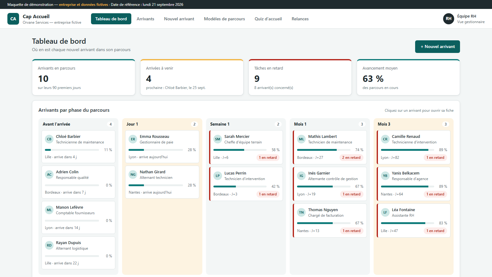This screenshot has width=492, height=277.
Task: Click Sarah Mercier's 1 en retard badge
Action: point(268,158)
